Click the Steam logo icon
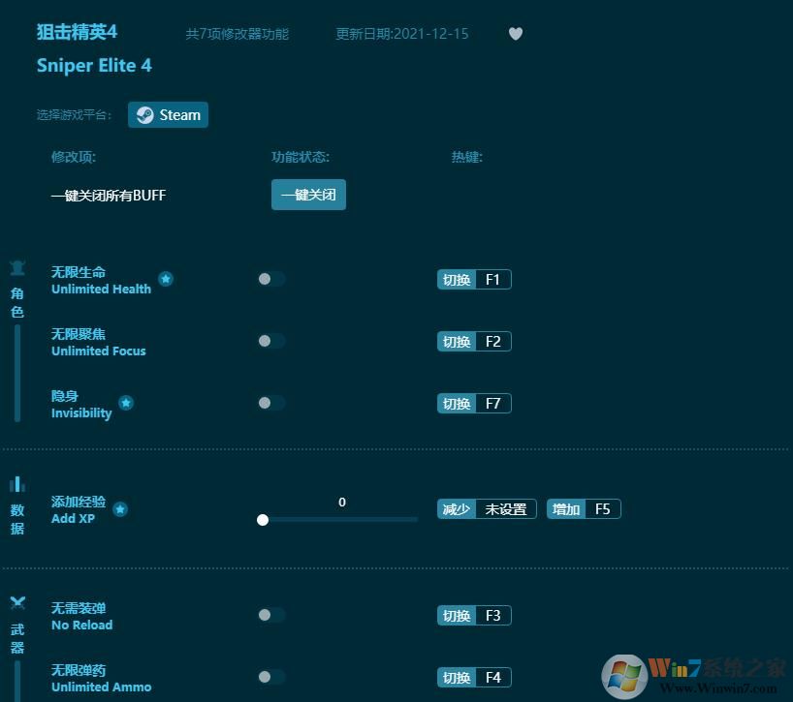 pyautogui.click(x=143, y=114)
